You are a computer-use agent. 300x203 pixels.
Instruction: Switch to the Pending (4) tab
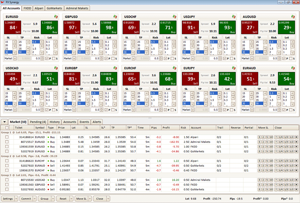pyautogui.click(x=38, y=122)
